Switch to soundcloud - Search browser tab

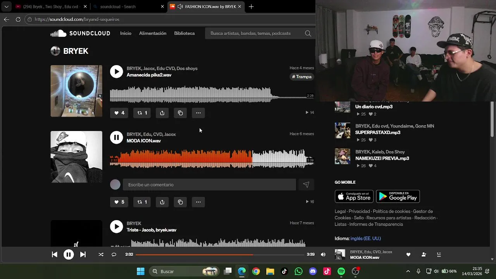click(129, 7)
